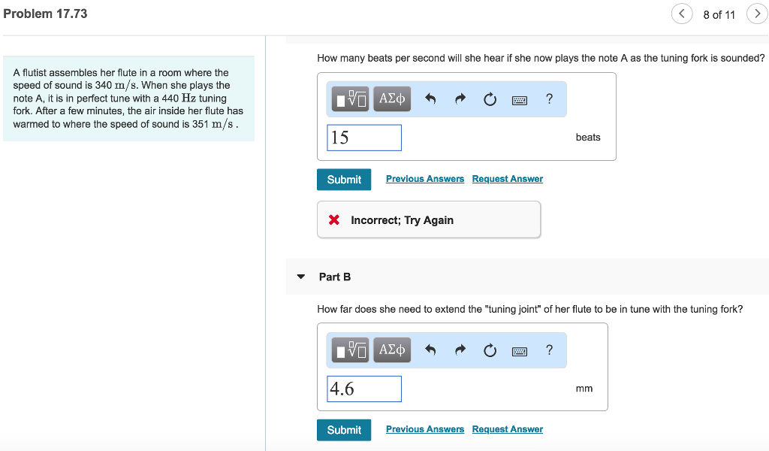The image size is (769, 451).
Task: Open Greek symbols menu in Part B
Action: tap(392, 350)
